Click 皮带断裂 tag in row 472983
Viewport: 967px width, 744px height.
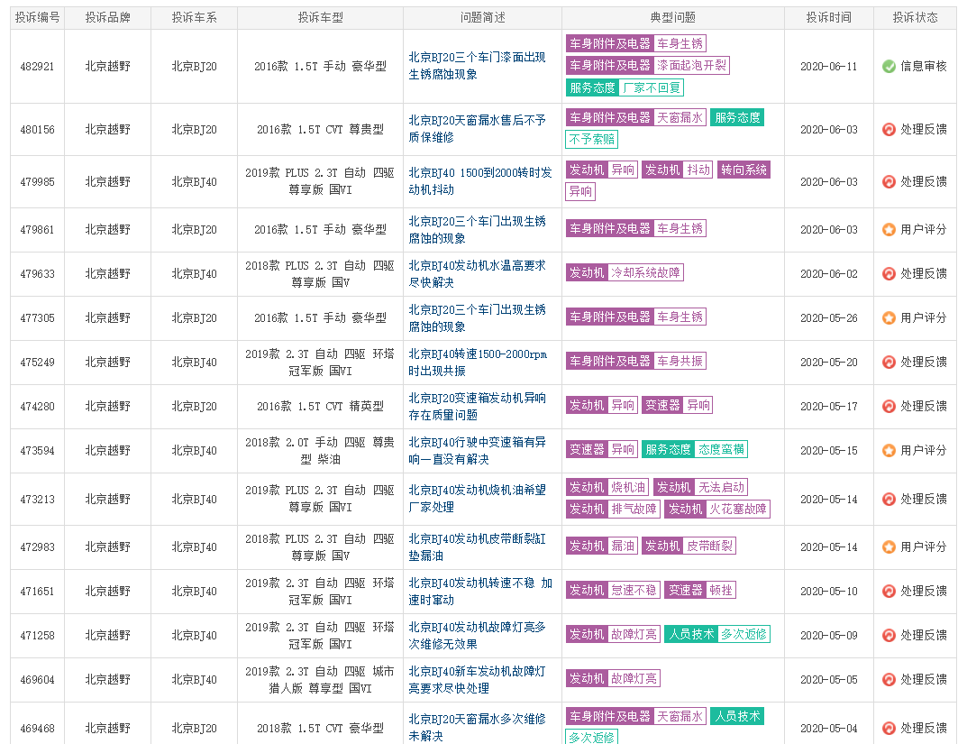709,546
